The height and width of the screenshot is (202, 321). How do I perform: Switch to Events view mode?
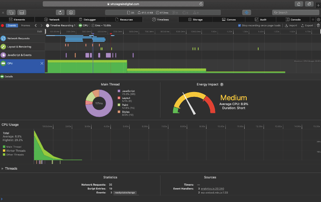click(12, 25)
